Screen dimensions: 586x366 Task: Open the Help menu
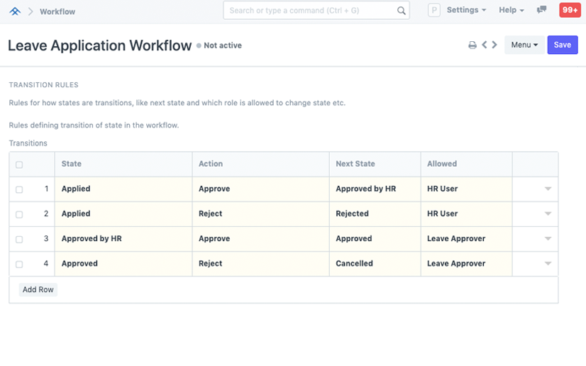click(511, 11)
